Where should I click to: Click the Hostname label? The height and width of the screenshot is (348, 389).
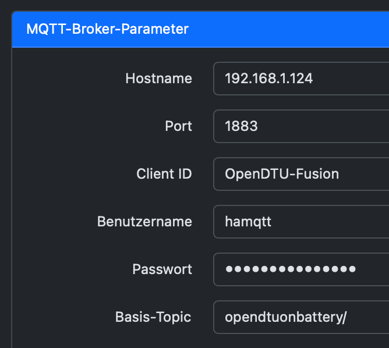pyautogui.click(x=158, y=79)
